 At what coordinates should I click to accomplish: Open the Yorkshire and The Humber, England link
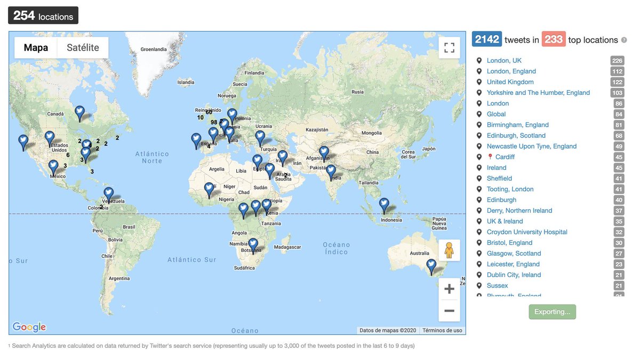(x=538, y=93)
